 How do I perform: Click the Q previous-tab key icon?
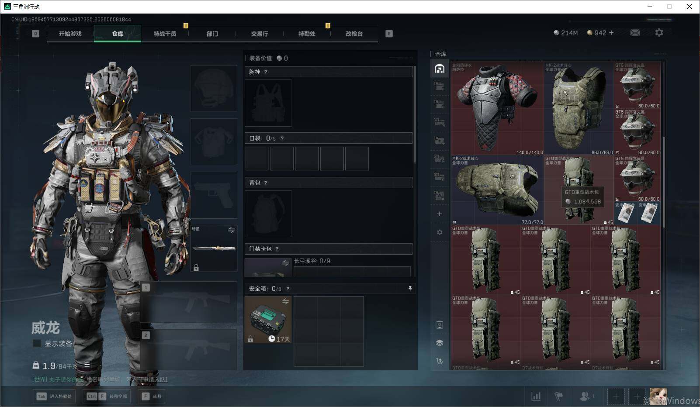(35, 34)
